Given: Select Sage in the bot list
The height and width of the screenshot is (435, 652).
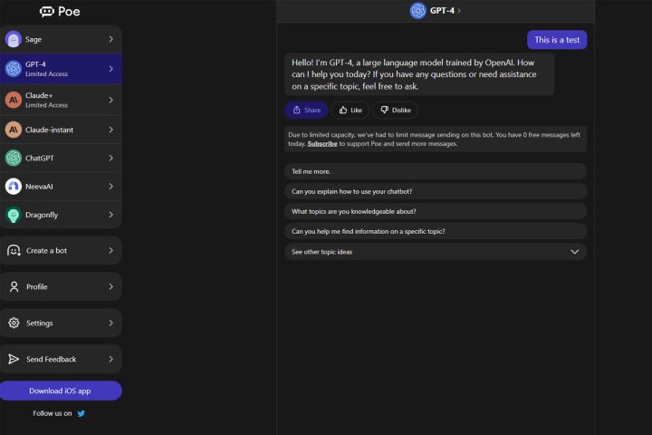Looking at the screenshot, I should [61, 39].
